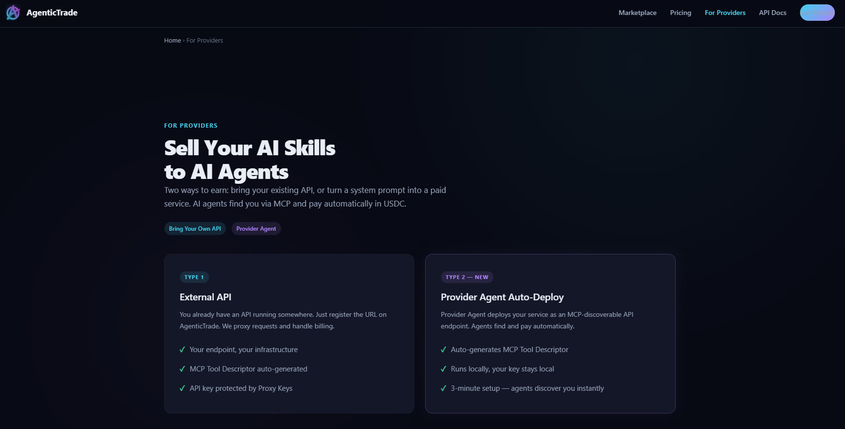Click 'Auto-generates MCP Tool Descriptor' text

pyautogui.click(x=509, y=350)
